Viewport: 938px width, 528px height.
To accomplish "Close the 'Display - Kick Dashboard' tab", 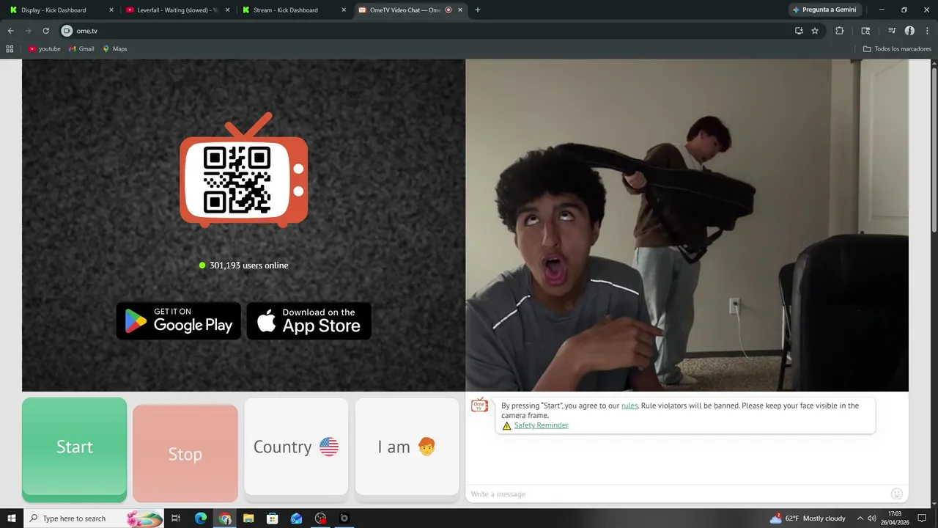I will coord(111,10).
